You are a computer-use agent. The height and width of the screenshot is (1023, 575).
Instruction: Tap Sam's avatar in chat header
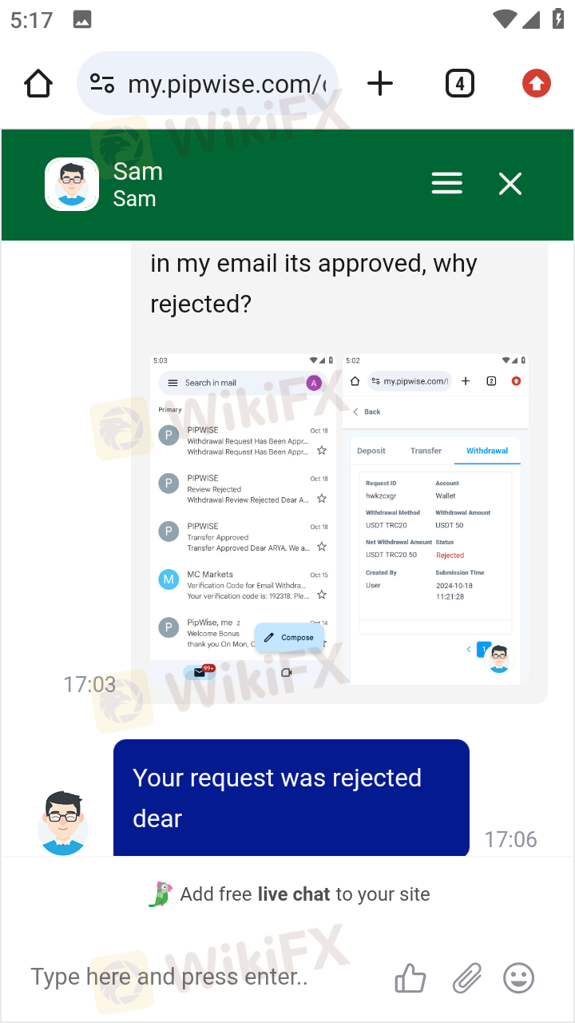coord(72,184)
